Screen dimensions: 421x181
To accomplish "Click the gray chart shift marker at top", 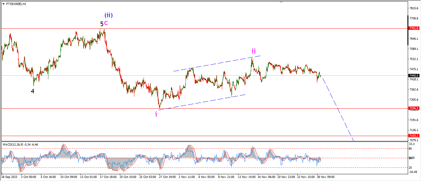I will [x=281, y=2].
